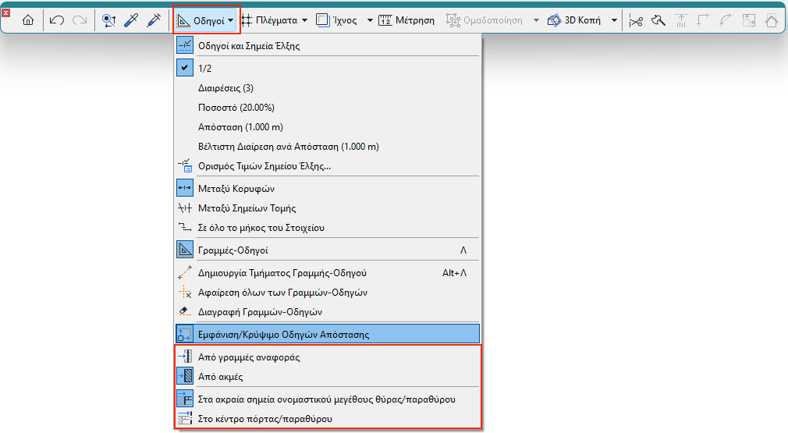Choose Ποσοστό (20.00%) snap option

point(328,108)
